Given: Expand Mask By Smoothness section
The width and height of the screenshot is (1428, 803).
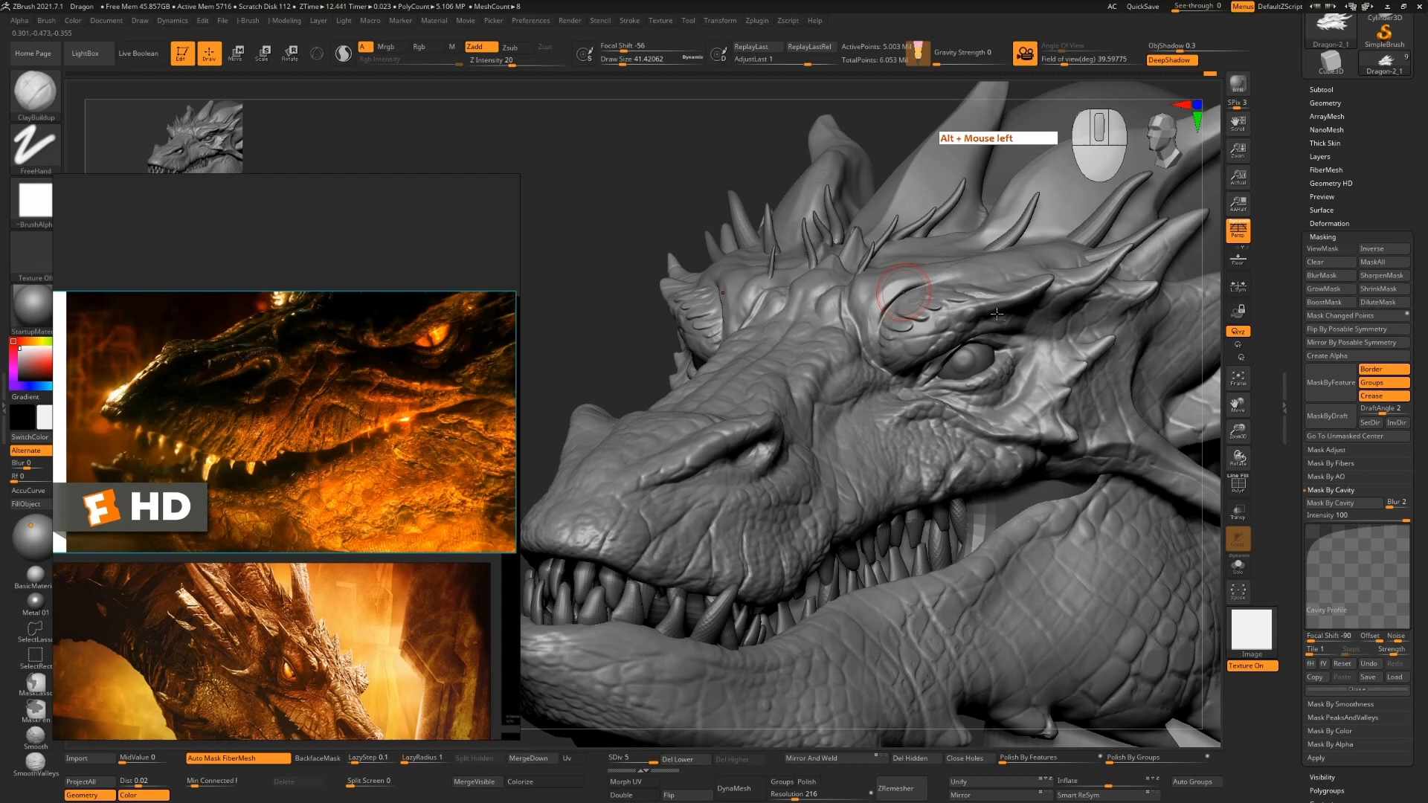Looking at the screenshot, I should click(x=1340, y=704).
